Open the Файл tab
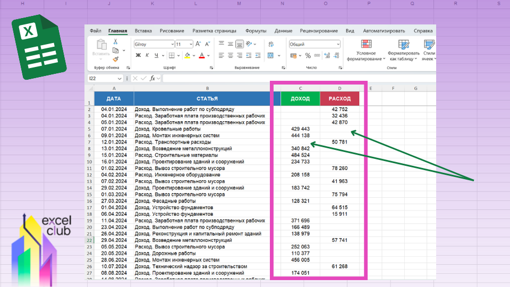The height and width of the screenshot is (287, 510). tap(95, 31)
